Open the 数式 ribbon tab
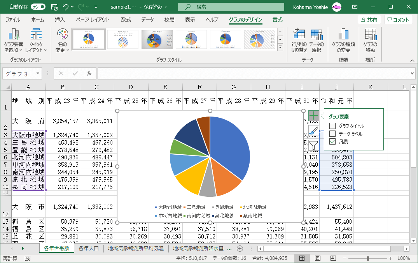This screenshot has height=263, width=418. point(126,19)
